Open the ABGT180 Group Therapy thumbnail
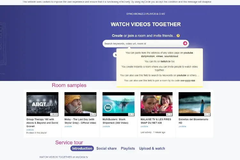This screenshot has height=160, width=240. click(x=42, y=104)
